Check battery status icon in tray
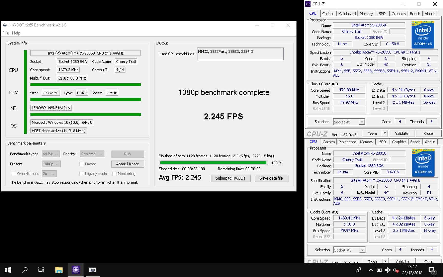 pyautogui.click(x=379, y=270)
